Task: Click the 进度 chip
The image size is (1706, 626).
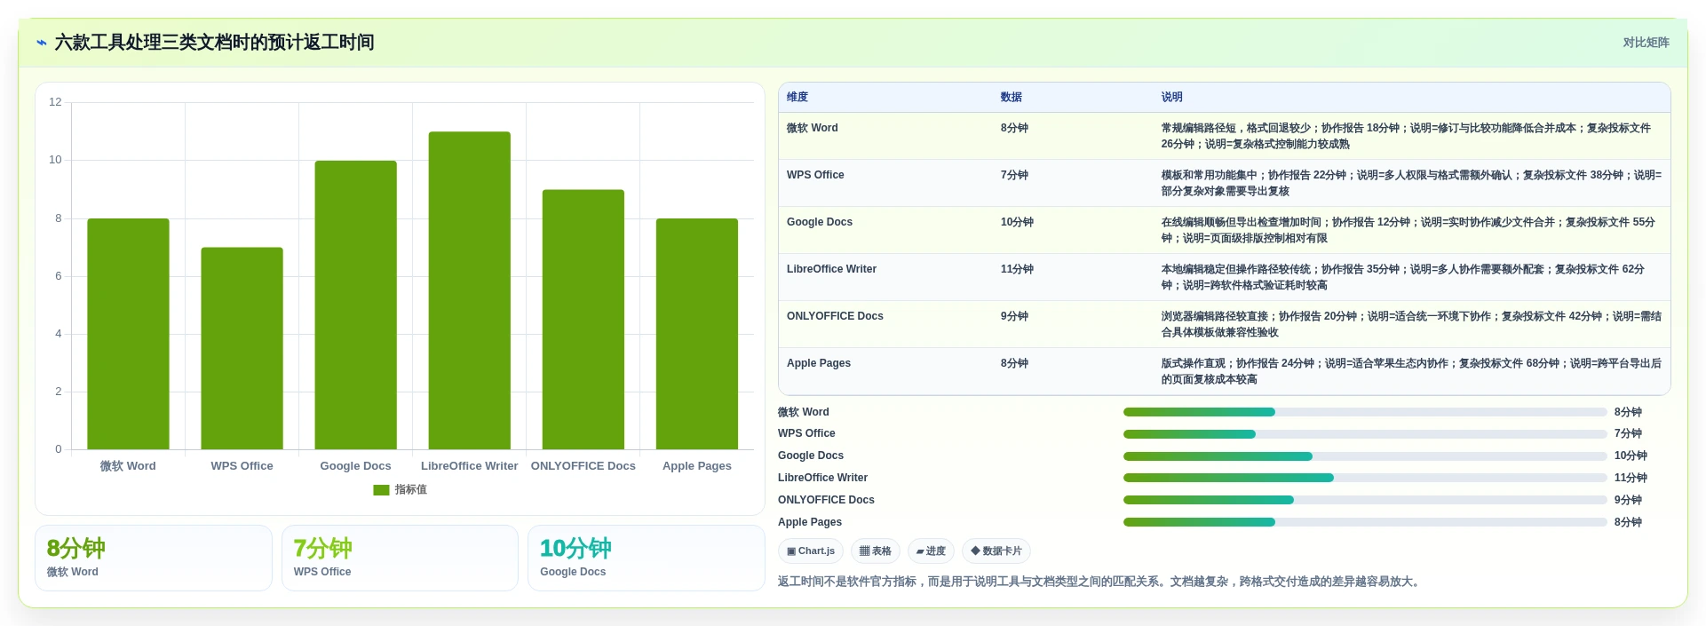Action: click(x=931, y=551)
